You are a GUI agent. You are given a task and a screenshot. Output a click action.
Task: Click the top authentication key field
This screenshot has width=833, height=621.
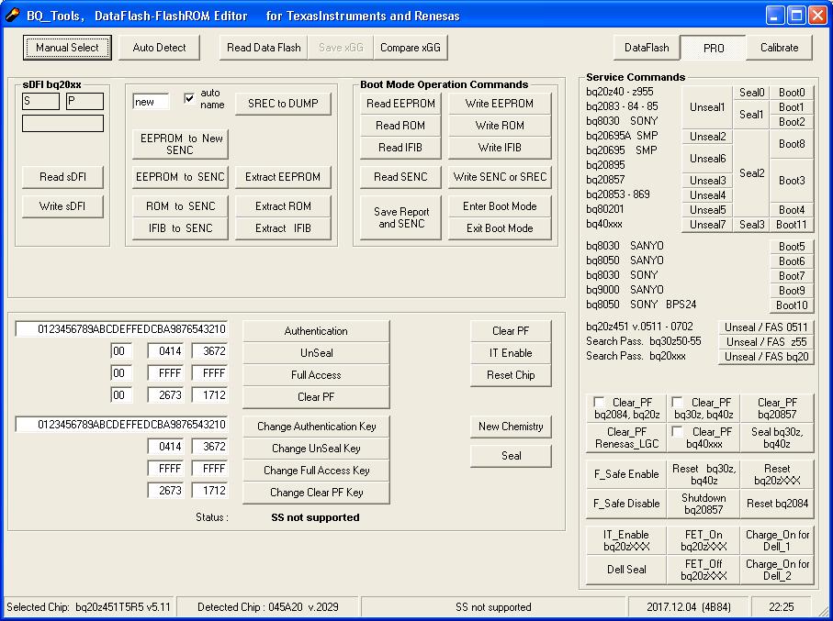tap(121, 329)
